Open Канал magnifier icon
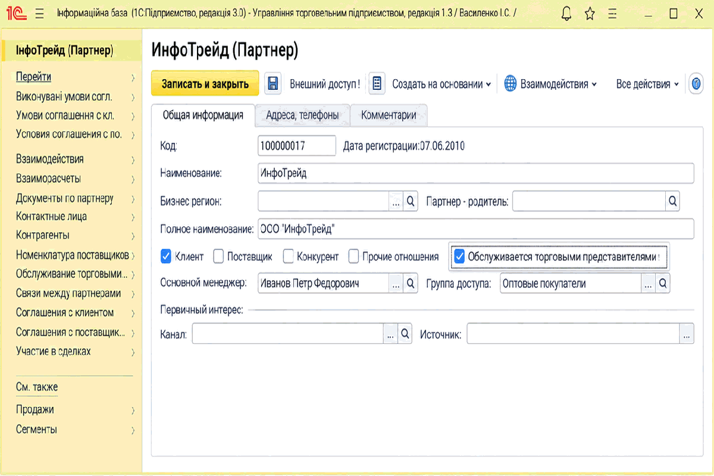 [x=405, y=334]
